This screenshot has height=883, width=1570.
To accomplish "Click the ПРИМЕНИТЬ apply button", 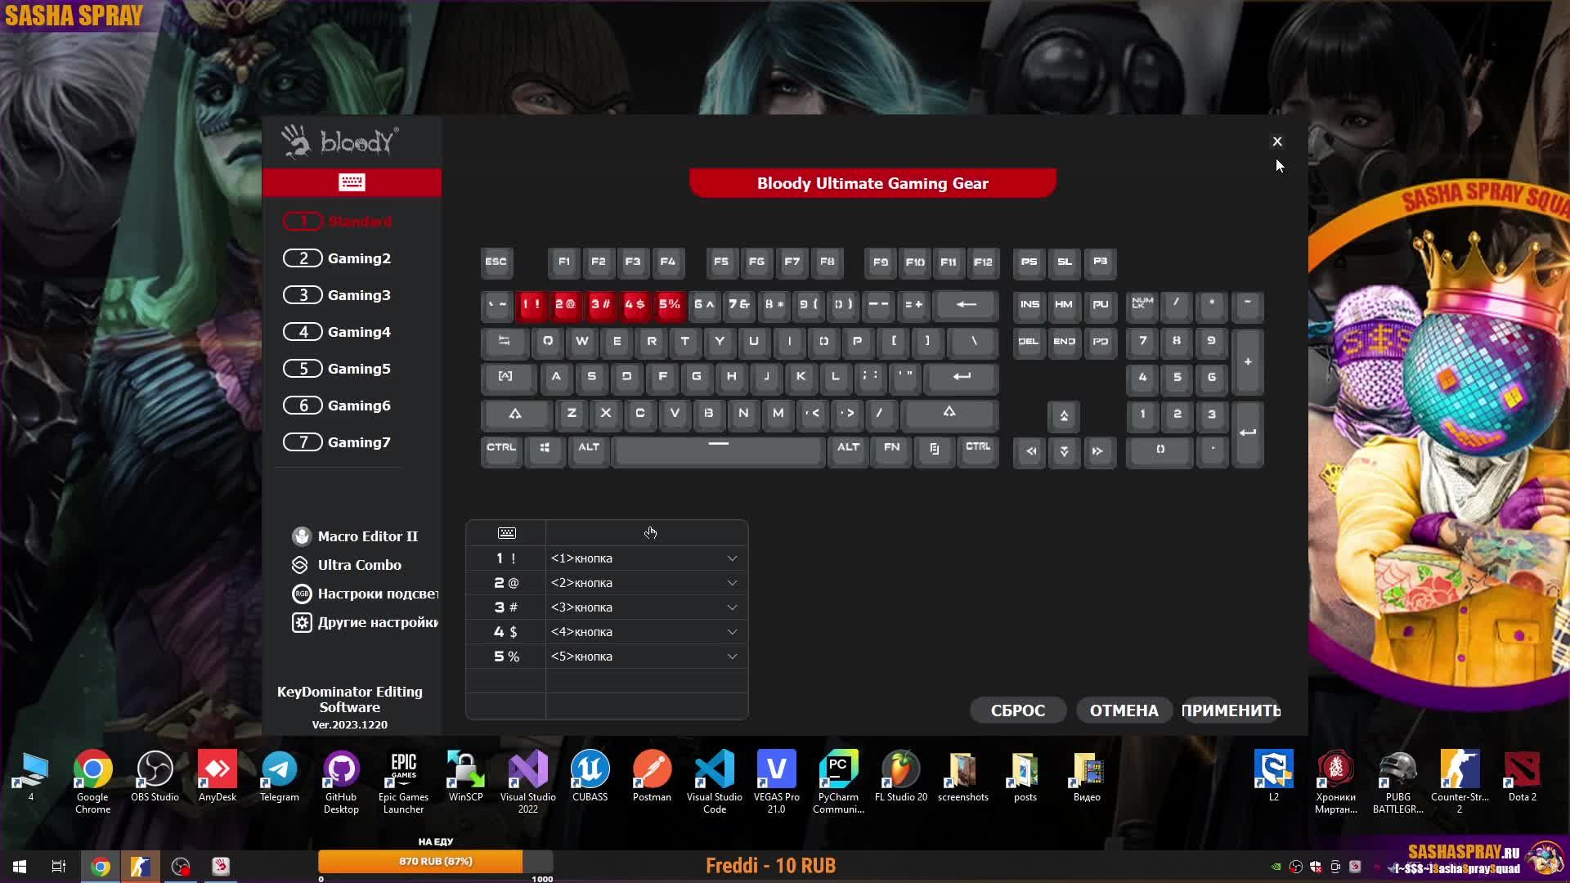I will [1230, 710].
